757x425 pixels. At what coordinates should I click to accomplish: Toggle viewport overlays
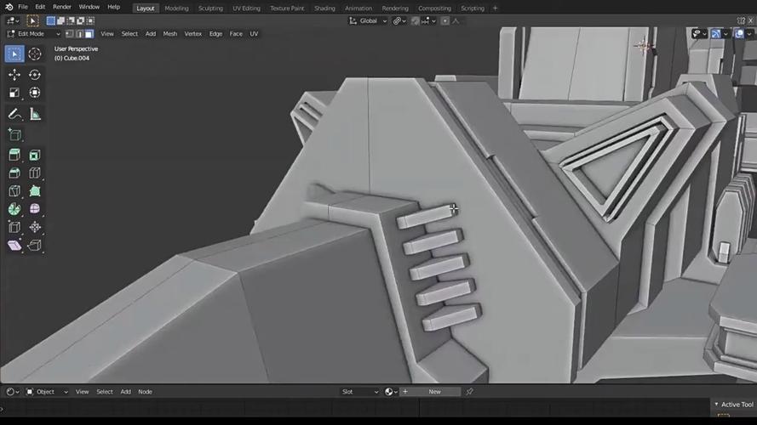tap(739, 34)
